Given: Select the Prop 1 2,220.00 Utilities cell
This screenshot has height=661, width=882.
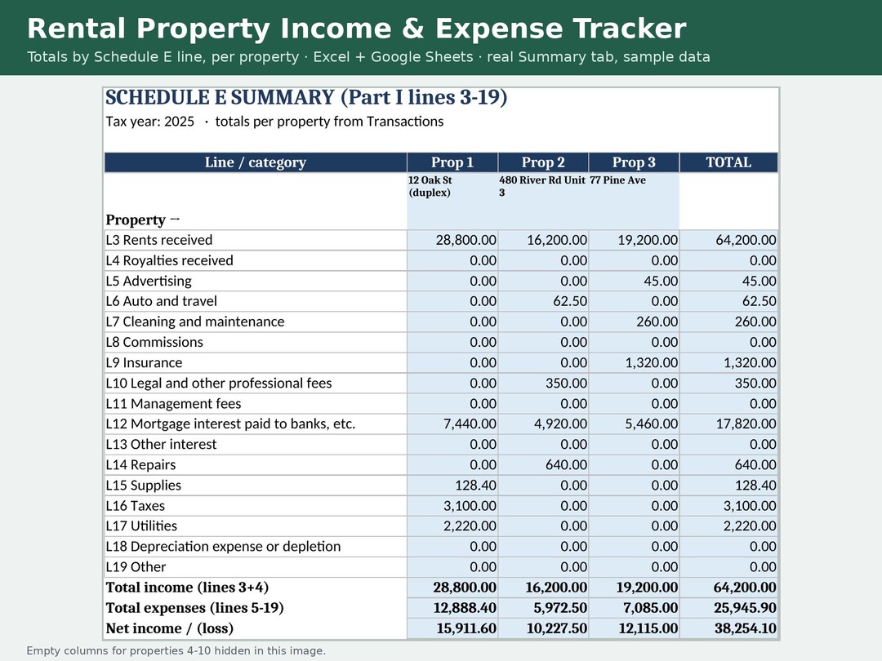Looking at the screenshot, I should pyautogui.click(x=452, y=526).
